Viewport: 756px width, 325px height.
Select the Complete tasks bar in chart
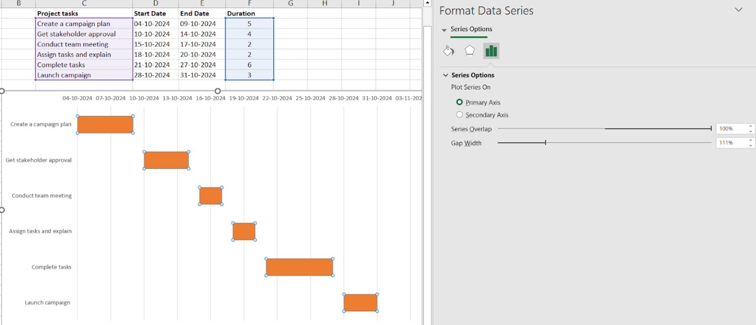299,267
